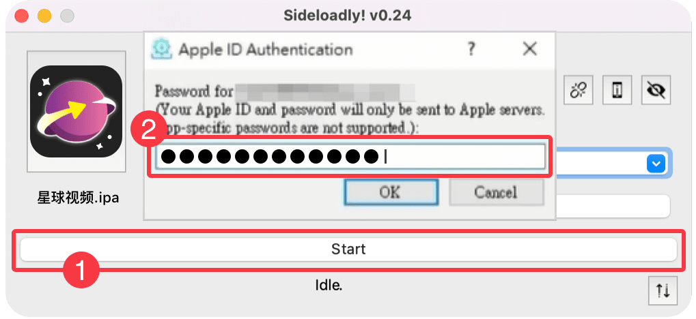Click the Idle status text
The image size is (696, 319).
(329, 286)
